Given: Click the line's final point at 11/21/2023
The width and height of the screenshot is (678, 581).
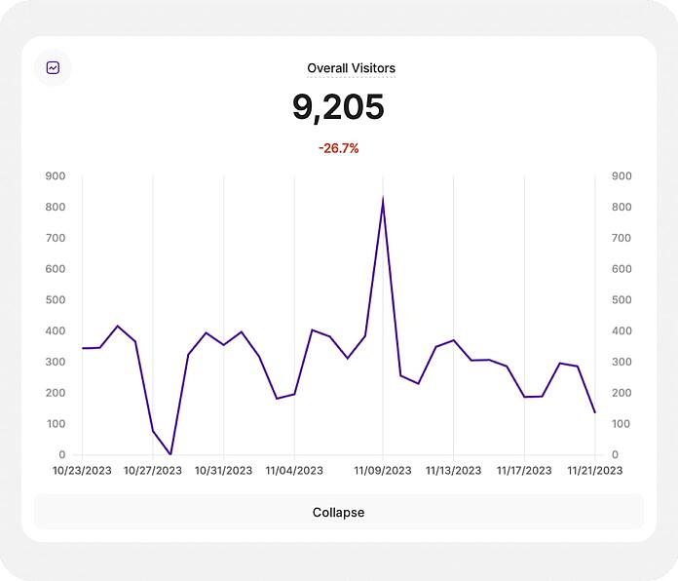Looking at the screenshot, I should point(595,412).
